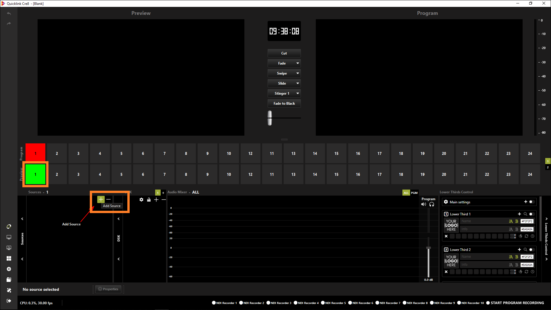
Task: Click the remove source minus icon
Action: [108, 199]
